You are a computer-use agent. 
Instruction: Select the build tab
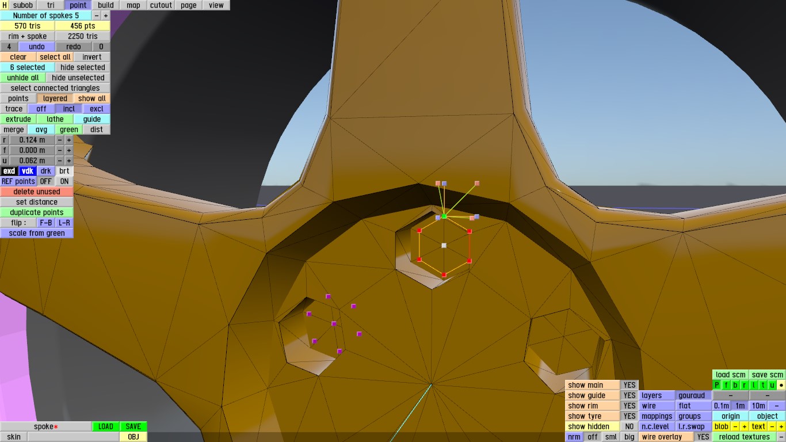[106, 5]
